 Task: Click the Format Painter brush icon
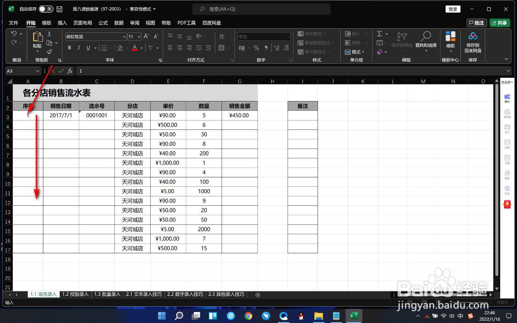[49, 52]
